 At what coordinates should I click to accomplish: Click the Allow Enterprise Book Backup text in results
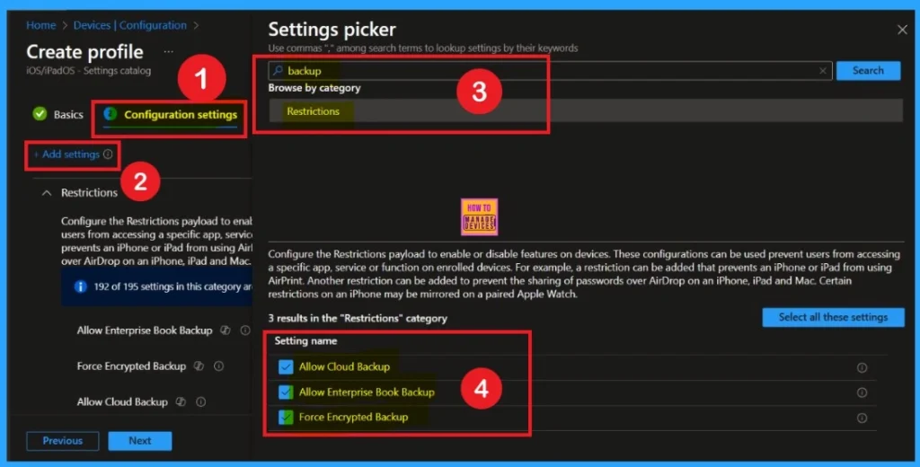[367, 392]
